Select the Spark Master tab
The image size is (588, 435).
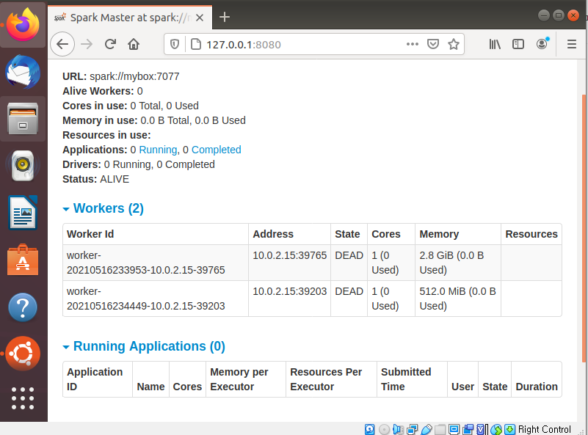(130, 18)
